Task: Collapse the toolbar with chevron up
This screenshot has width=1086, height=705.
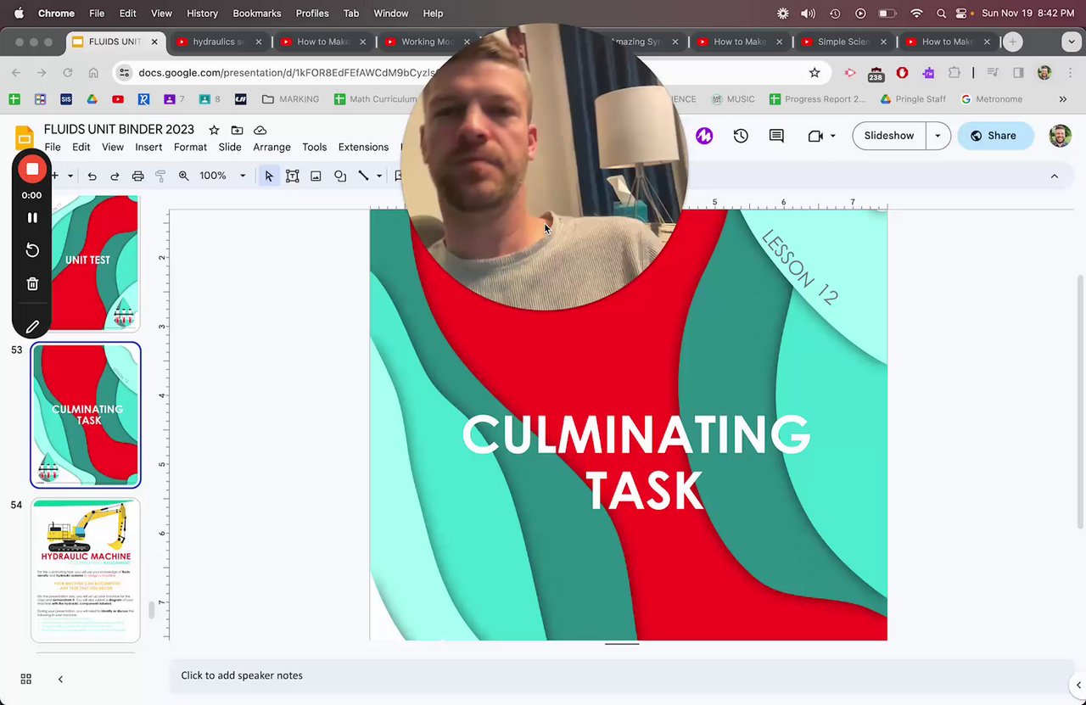Action: [x=1055, y=176]
